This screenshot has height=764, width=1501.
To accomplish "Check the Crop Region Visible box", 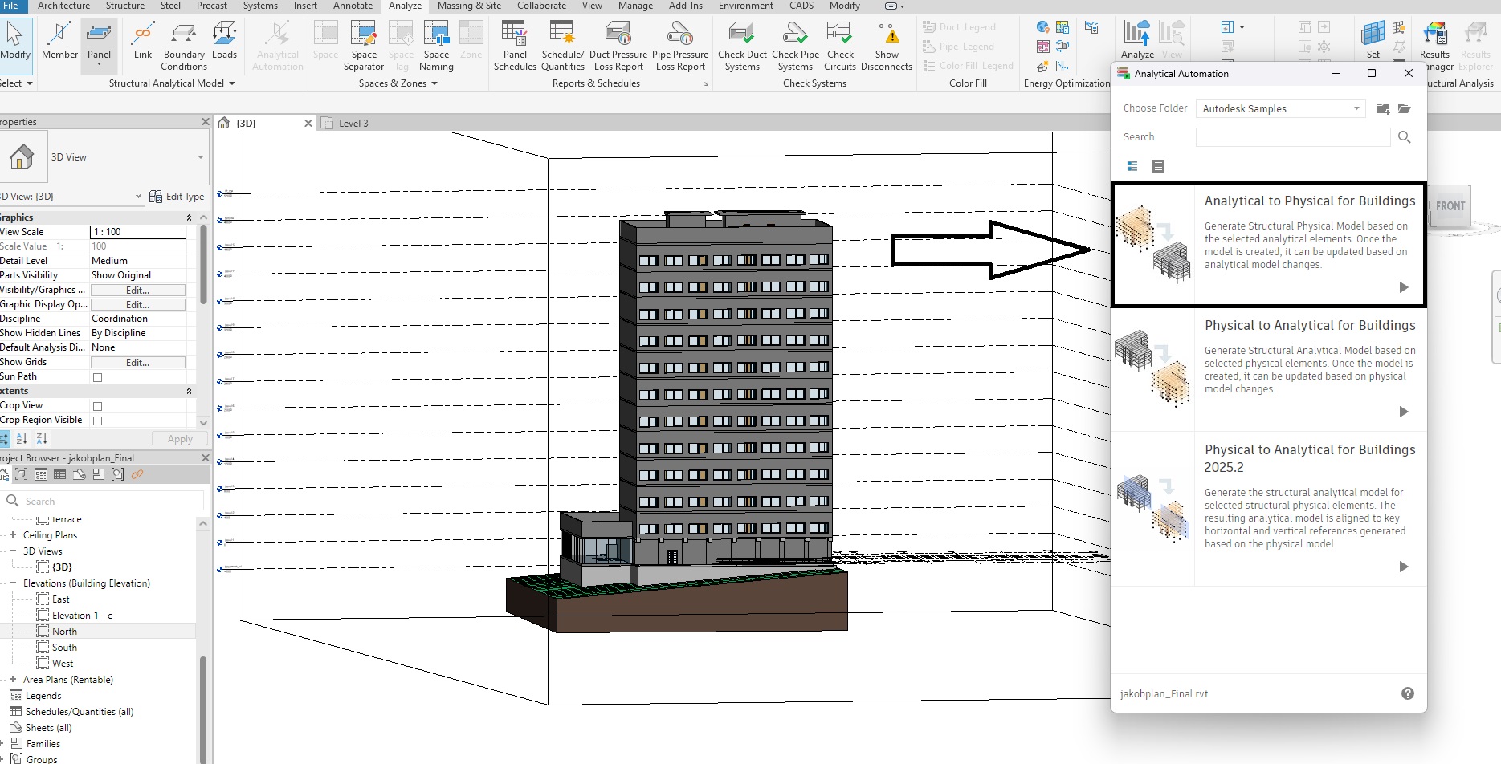I will point(97,421).
